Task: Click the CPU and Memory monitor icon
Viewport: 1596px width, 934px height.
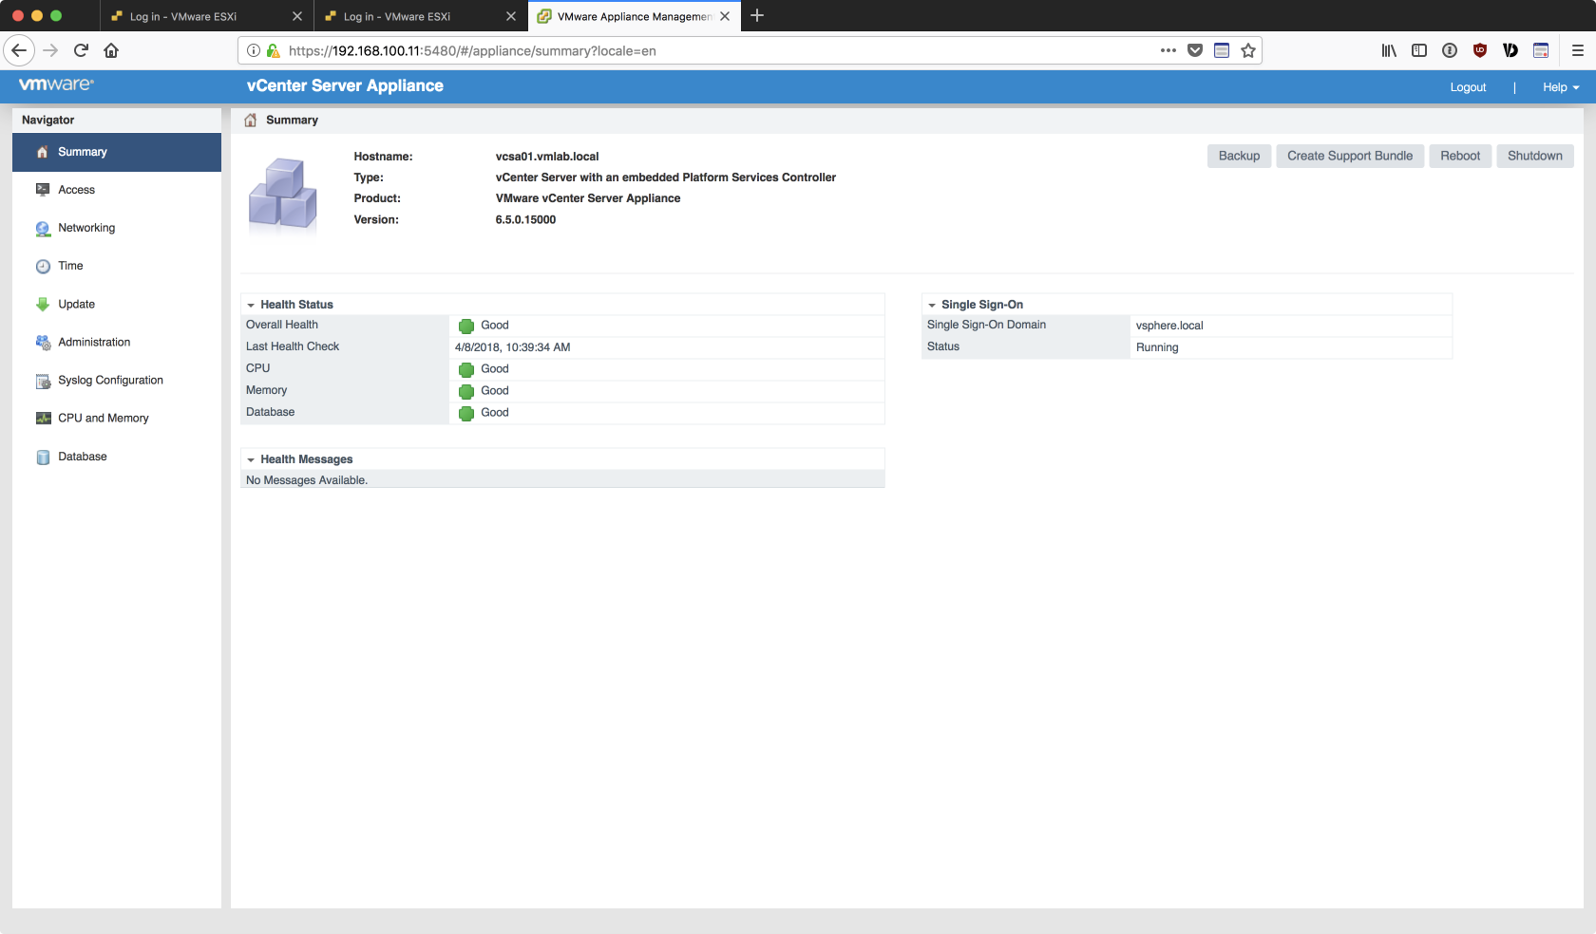Action: tap(43, 419)
